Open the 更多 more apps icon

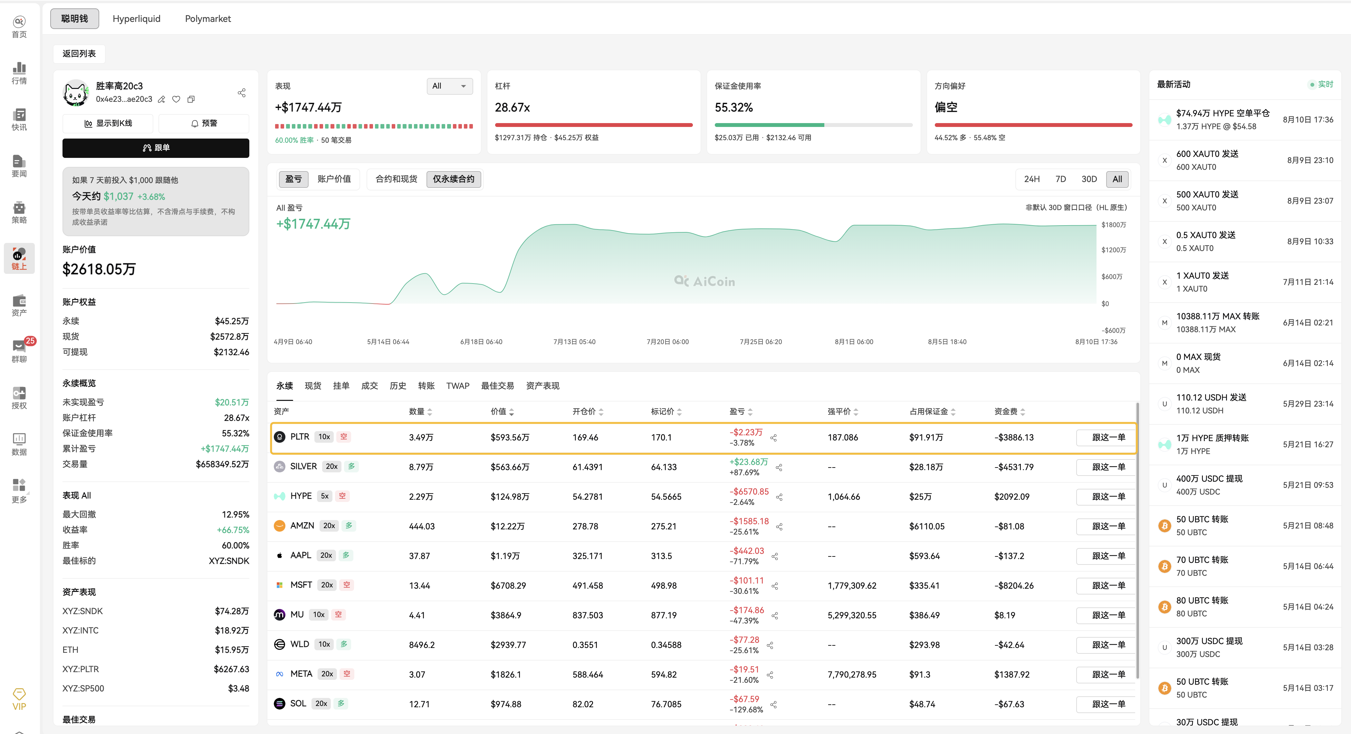pyautogui.click(x=19, y=491)
